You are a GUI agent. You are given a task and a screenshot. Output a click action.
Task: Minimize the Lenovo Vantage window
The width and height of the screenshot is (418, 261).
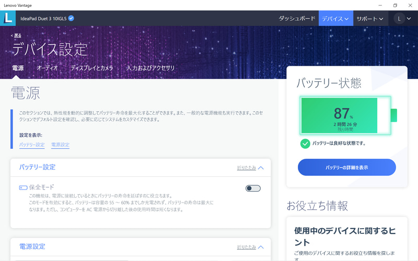[380, 5]
